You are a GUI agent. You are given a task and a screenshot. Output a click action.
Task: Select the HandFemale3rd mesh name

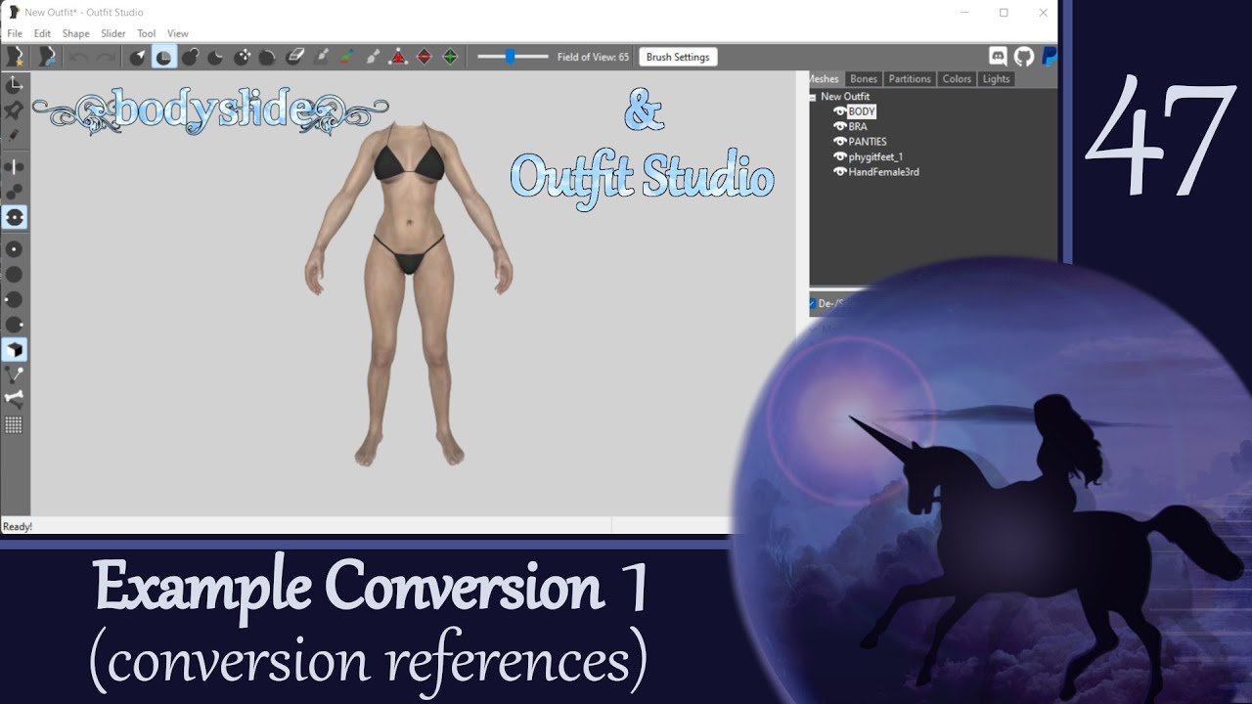pos(883,172)
